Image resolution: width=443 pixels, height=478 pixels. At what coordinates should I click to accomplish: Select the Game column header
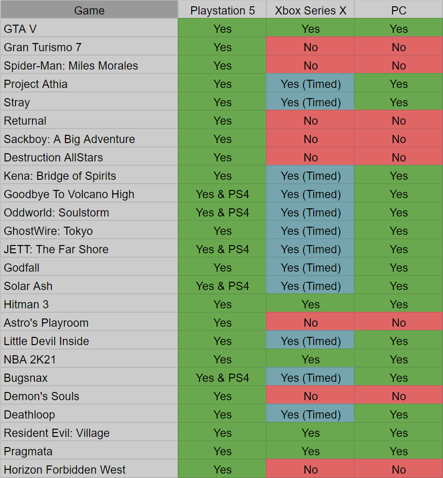point(89,10)
